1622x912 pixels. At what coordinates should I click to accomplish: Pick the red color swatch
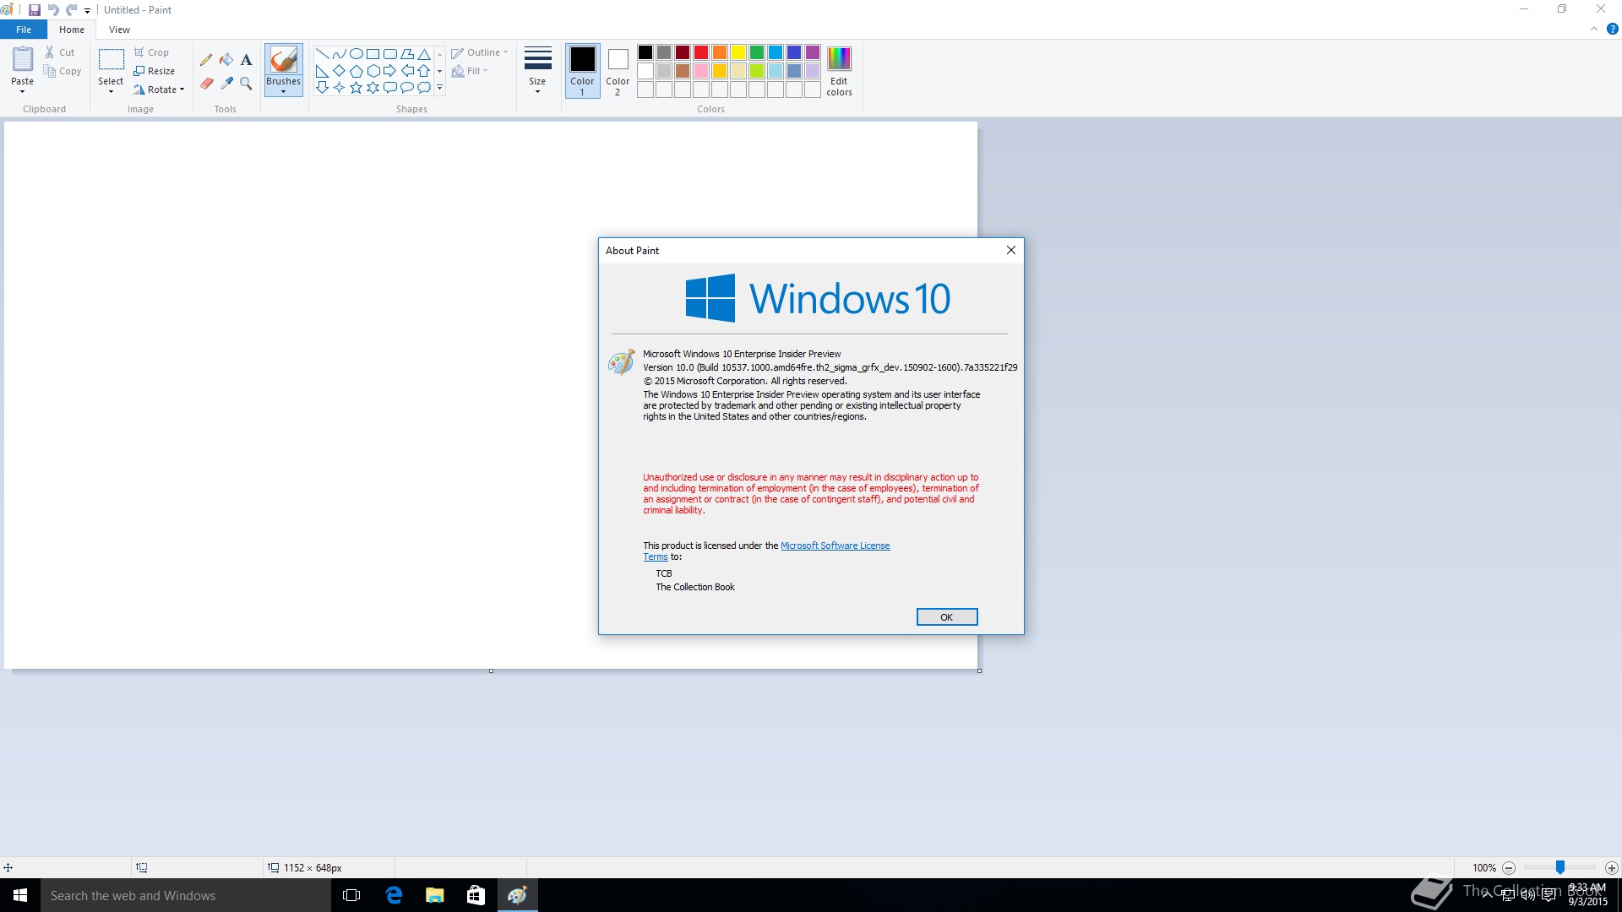tap(701, 52)
